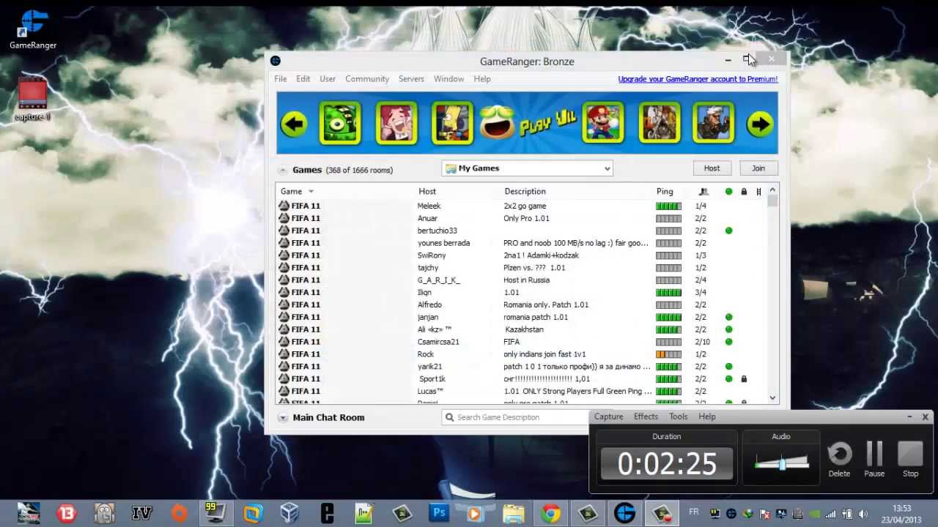Click the PlayVil logo in the banner
Image resolution: width=938 pixels, height=527 pixels.
coord(528,123)
